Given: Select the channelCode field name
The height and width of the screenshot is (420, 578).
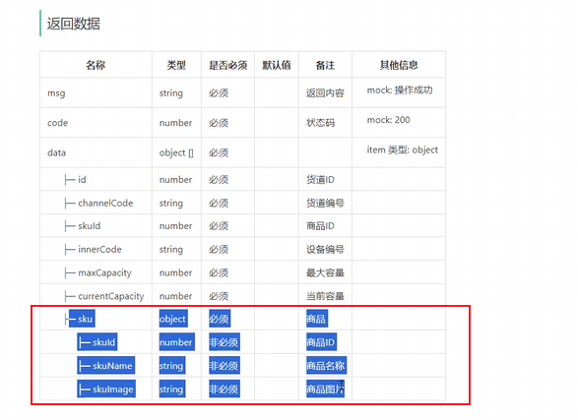Looking at the screenshot, I should point(105,203).
